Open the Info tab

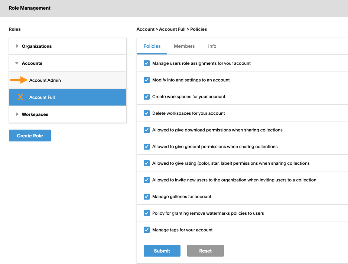coord(212,46)
